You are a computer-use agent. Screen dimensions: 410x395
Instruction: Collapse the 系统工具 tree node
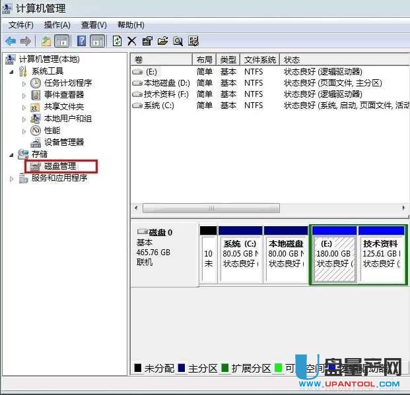coord(13,71)
